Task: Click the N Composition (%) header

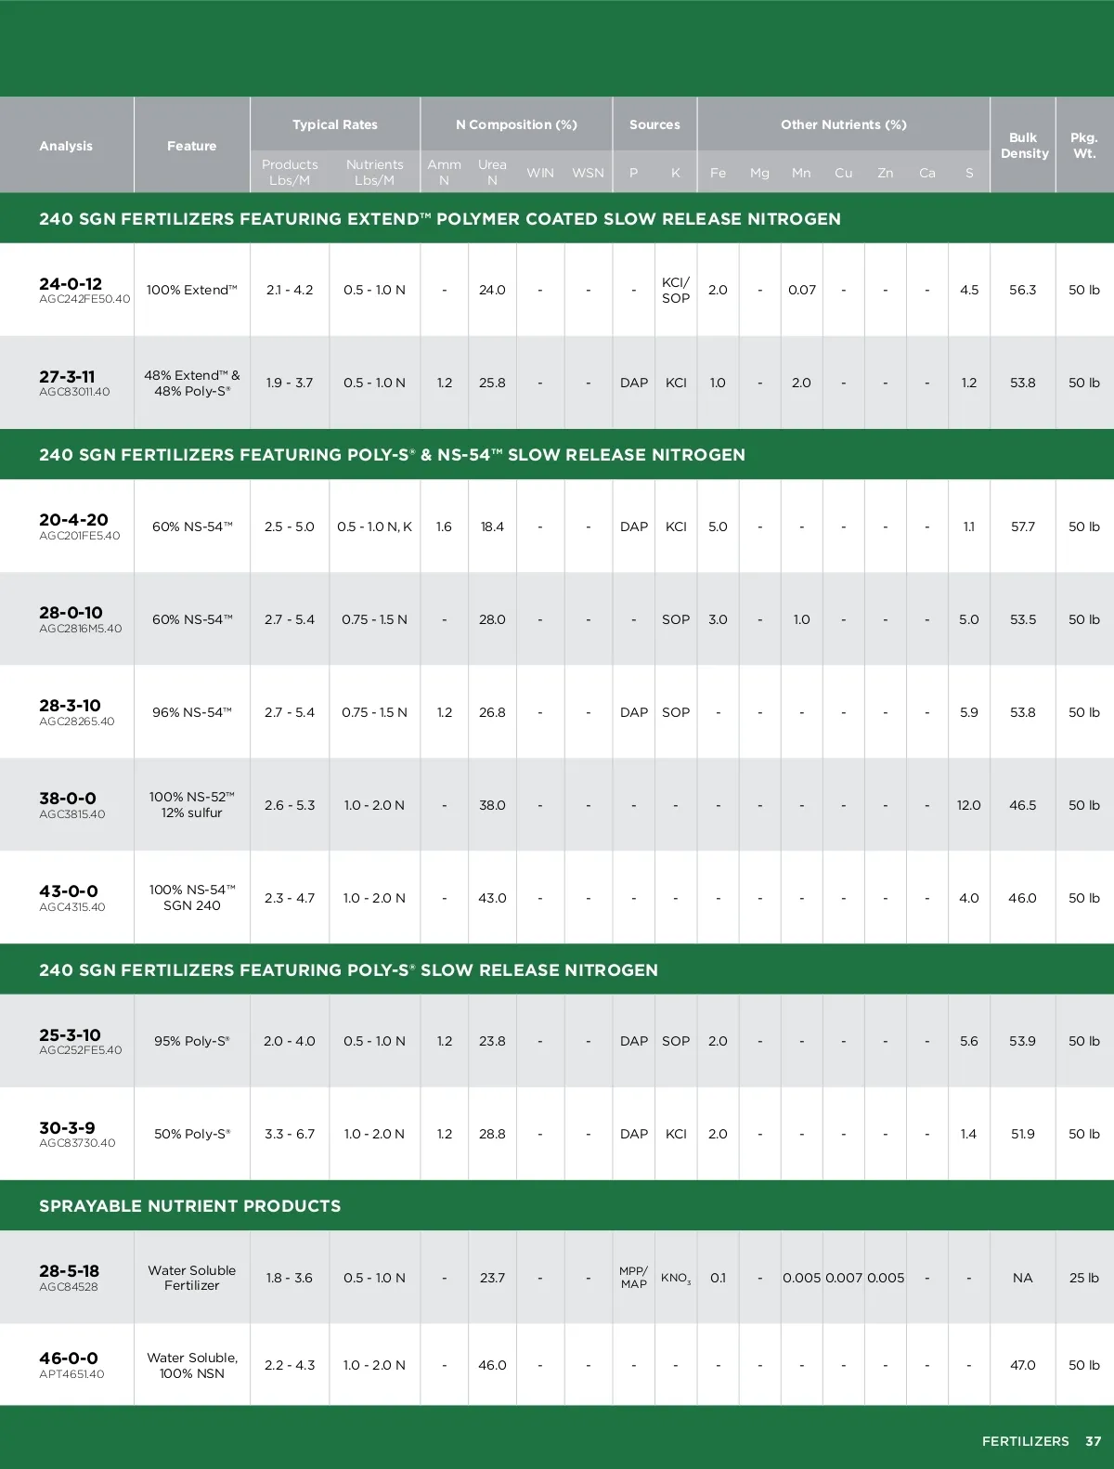Action: click(x=516, y=124)
